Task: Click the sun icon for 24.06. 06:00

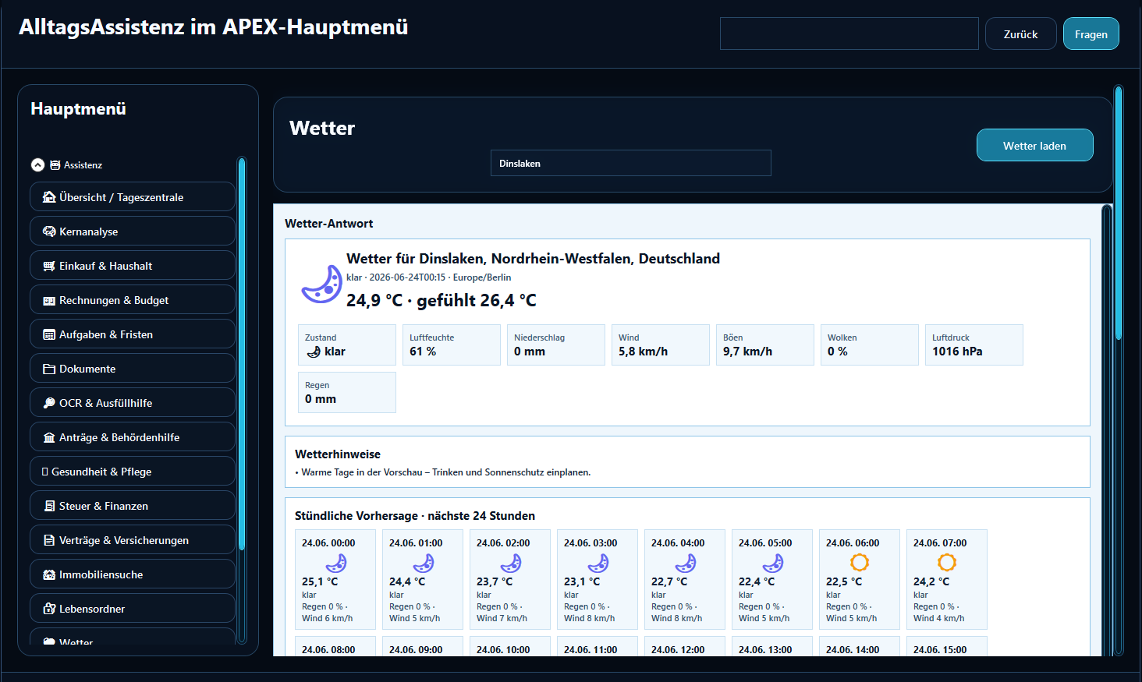Action: point(860,562)
